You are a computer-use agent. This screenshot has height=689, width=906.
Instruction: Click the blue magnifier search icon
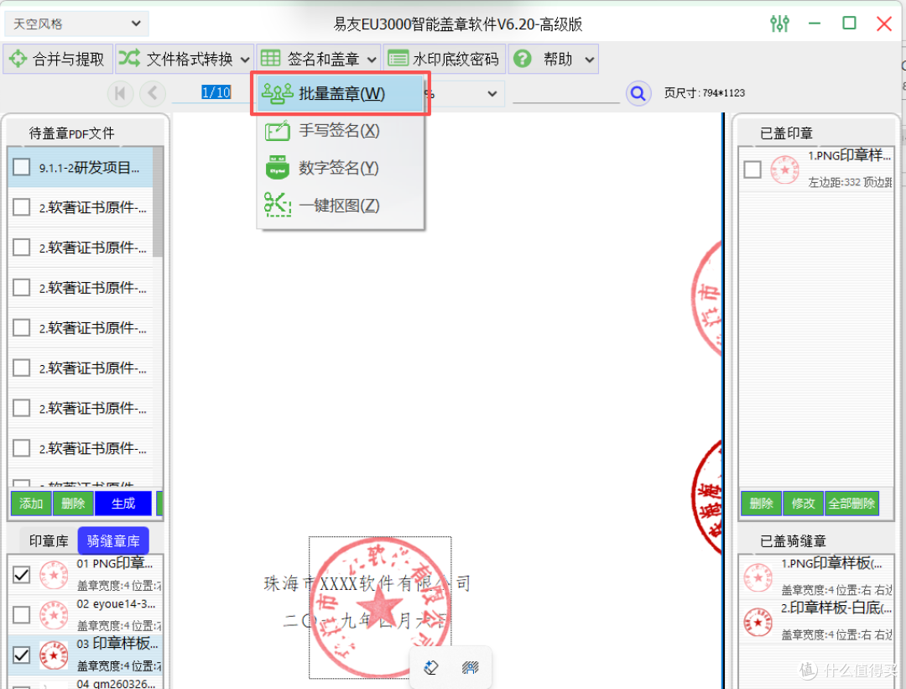click(x=638, y=93)
